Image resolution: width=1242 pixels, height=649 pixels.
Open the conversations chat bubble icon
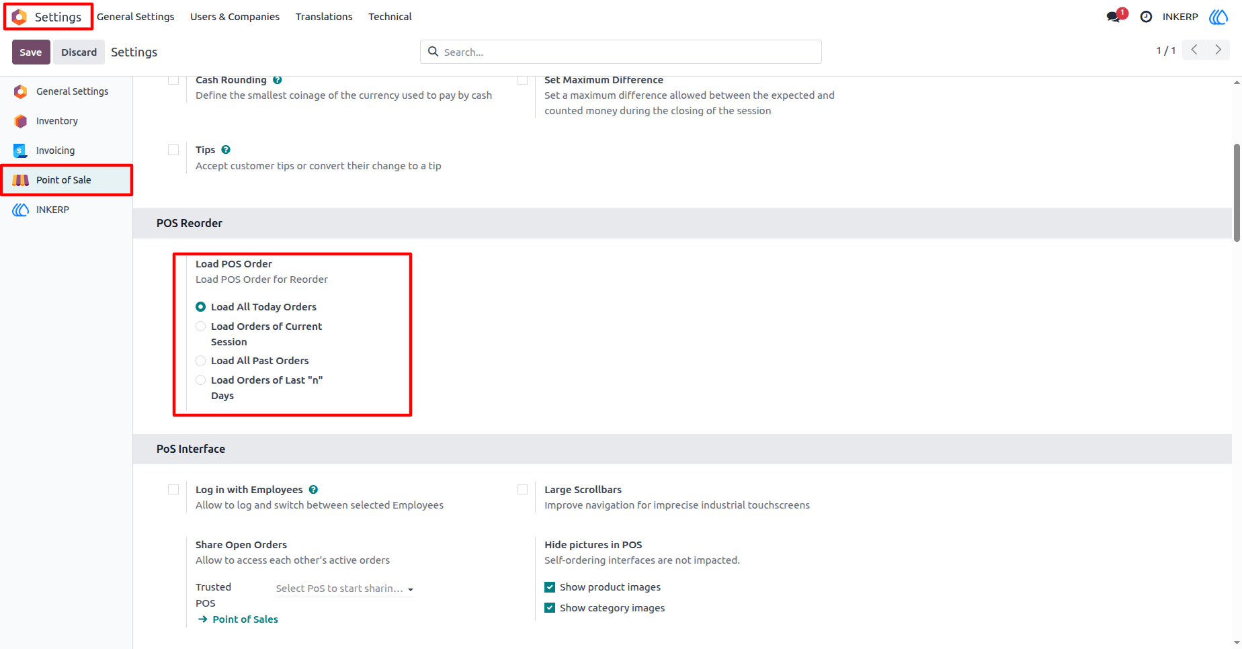(1114, 17)
